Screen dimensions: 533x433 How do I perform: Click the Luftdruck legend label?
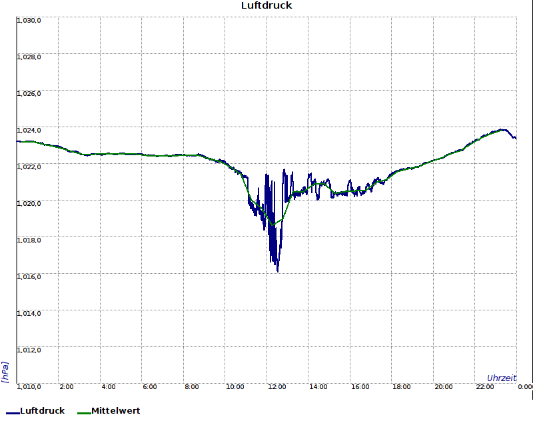pyautogui.click(x=43, y=410)
